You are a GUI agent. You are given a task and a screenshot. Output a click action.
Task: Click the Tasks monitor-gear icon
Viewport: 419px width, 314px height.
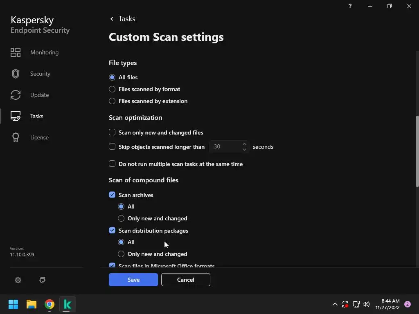click(x=16, y=116)
